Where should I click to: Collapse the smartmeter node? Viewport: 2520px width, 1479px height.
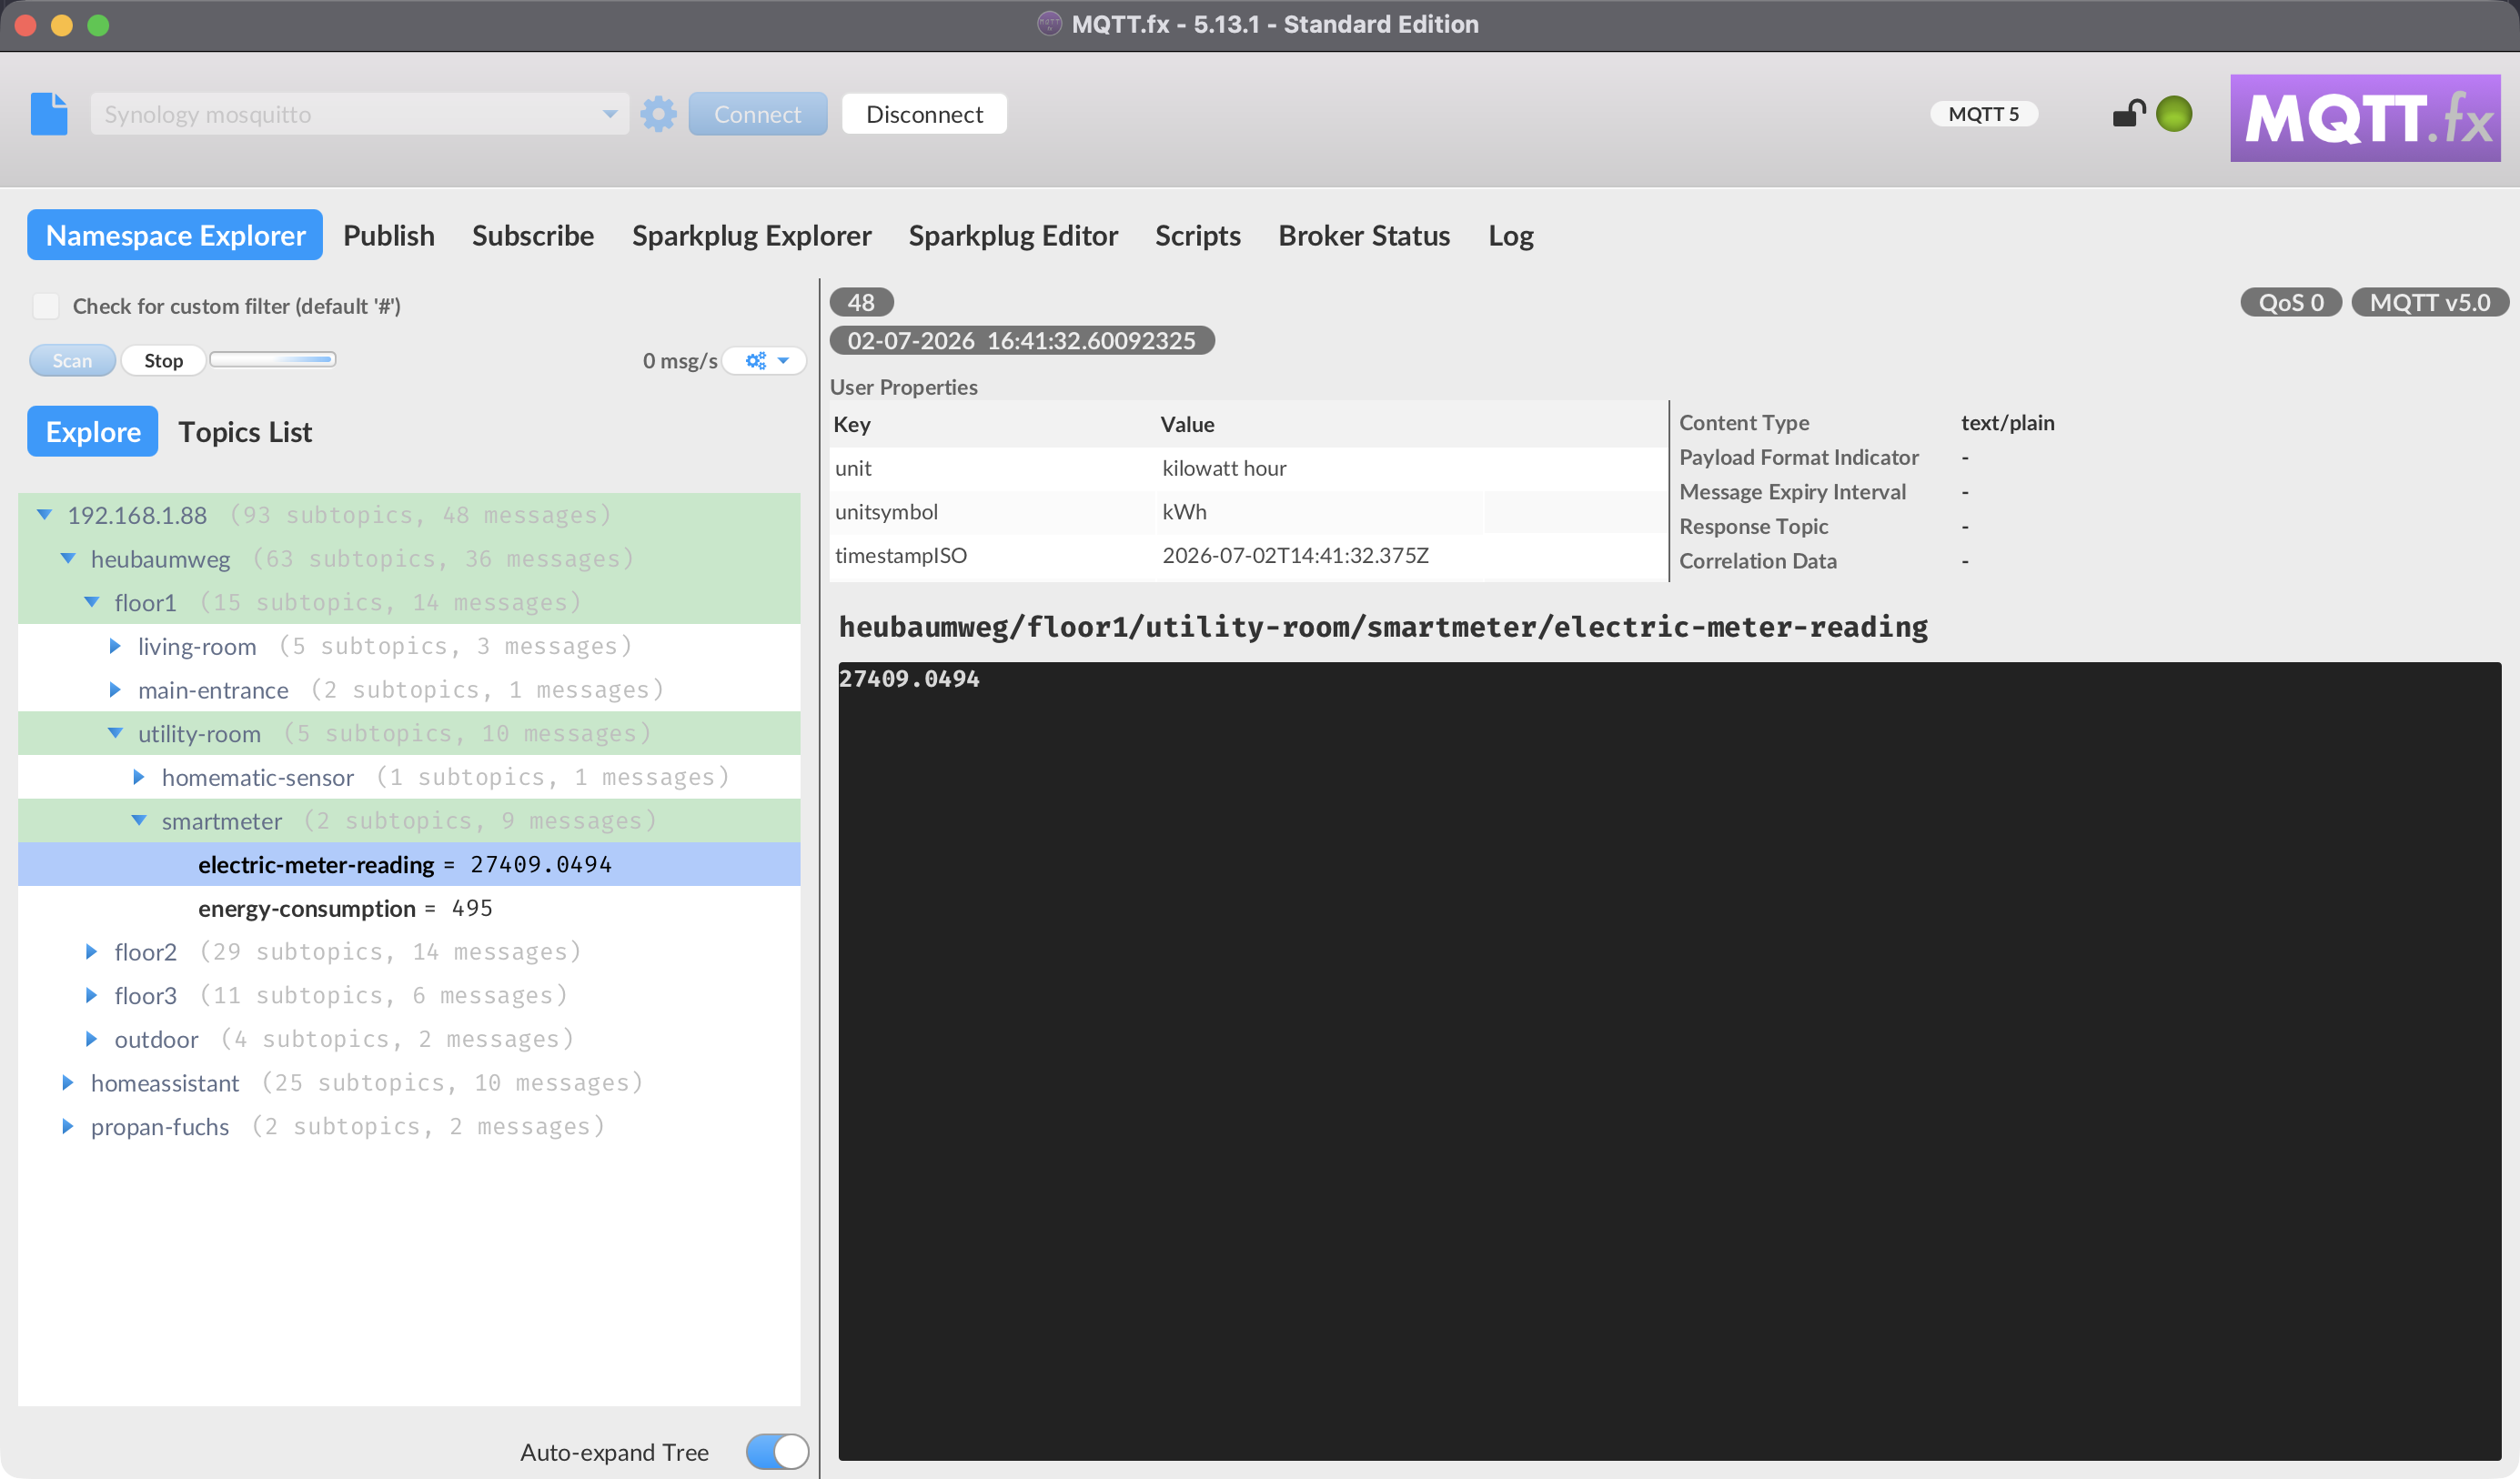(139, 821)
